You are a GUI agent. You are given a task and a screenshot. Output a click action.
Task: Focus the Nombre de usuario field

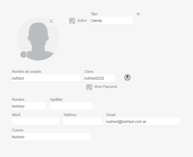[x=46, y=78]
